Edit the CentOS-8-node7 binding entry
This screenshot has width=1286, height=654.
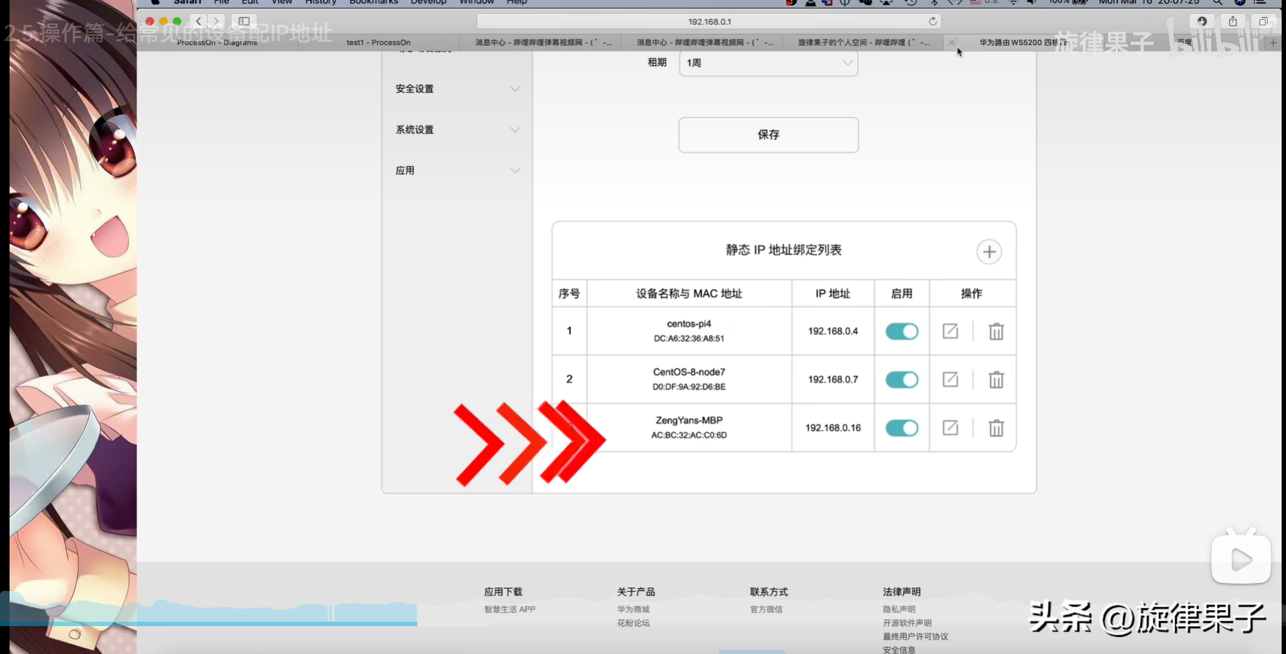(950, 380)
